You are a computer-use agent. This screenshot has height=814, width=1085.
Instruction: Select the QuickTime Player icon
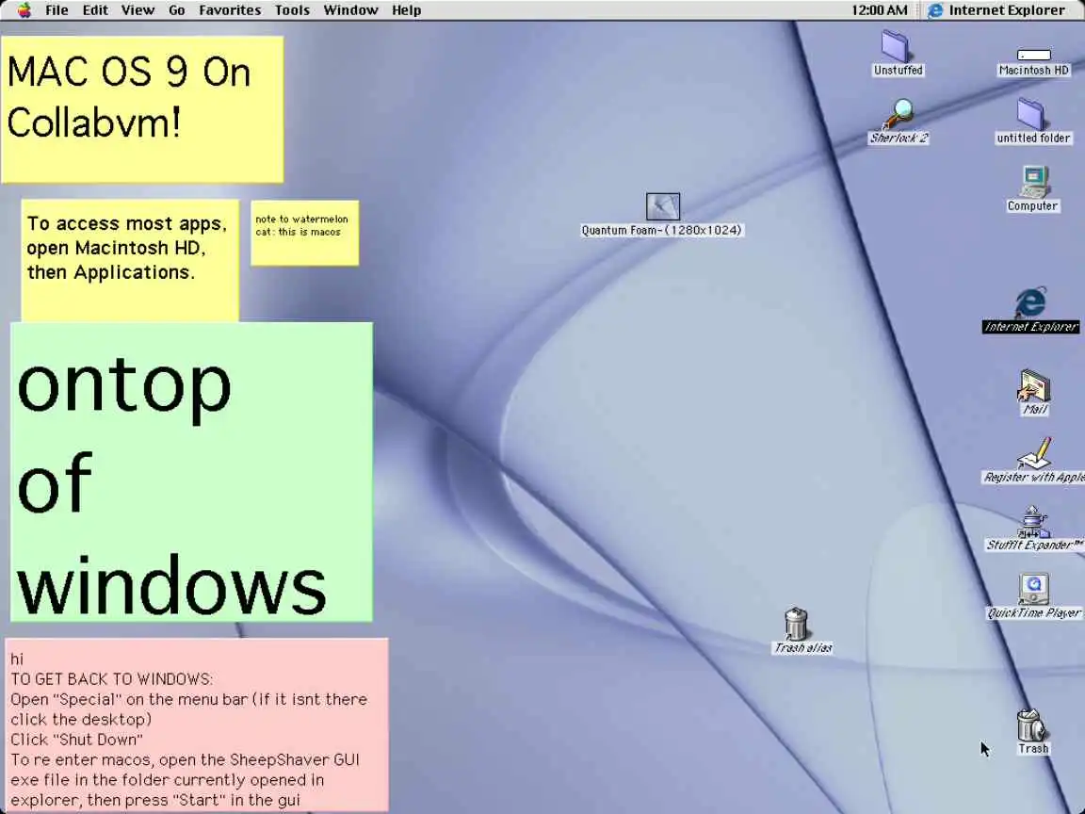point(1034,589)
